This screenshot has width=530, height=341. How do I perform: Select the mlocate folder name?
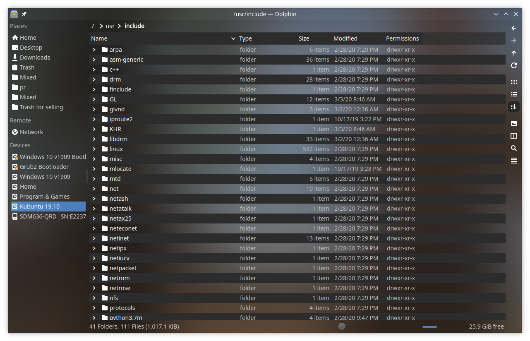pyautogui.click(x=120, y=169)
